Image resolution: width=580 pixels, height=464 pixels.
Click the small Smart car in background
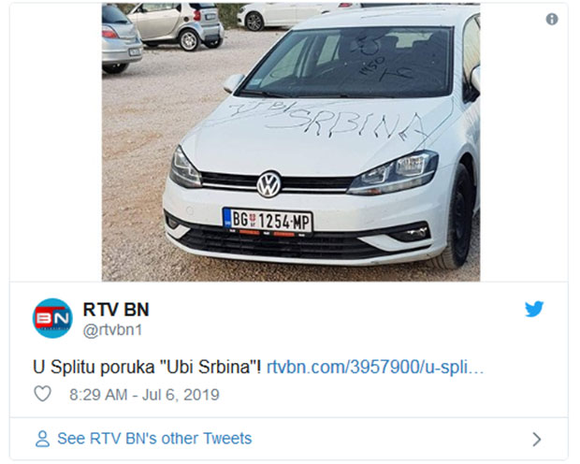coord(175,25)
